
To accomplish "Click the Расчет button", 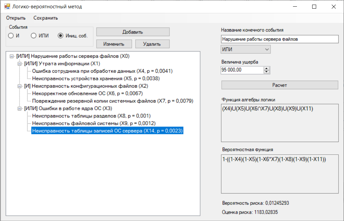I will pos(280,85).
